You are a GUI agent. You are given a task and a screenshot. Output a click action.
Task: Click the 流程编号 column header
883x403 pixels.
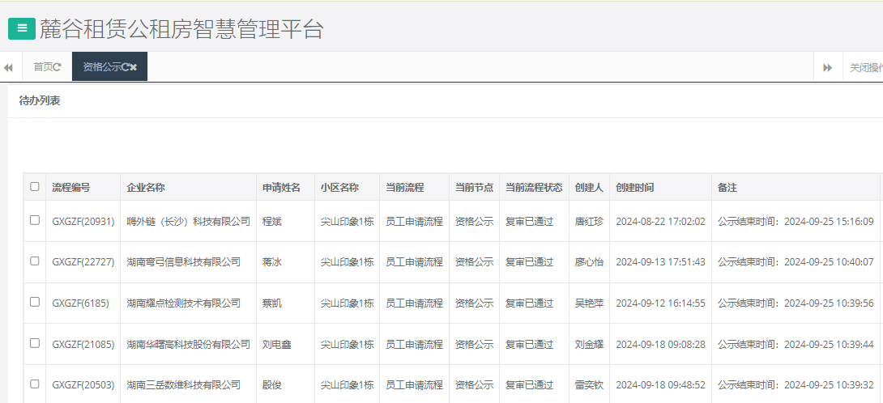71,187
